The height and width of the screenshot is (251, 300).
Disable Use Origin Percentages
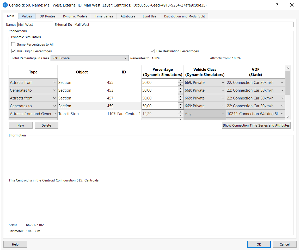(13, 51)
